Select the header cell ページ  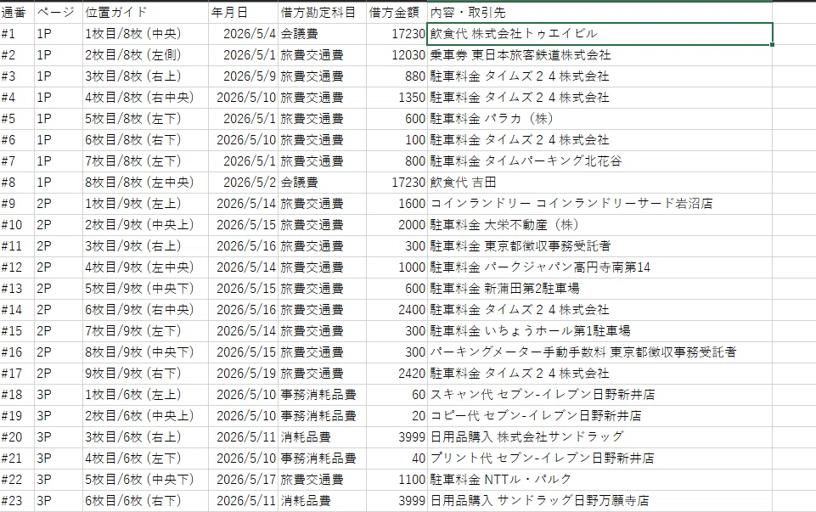59,13
